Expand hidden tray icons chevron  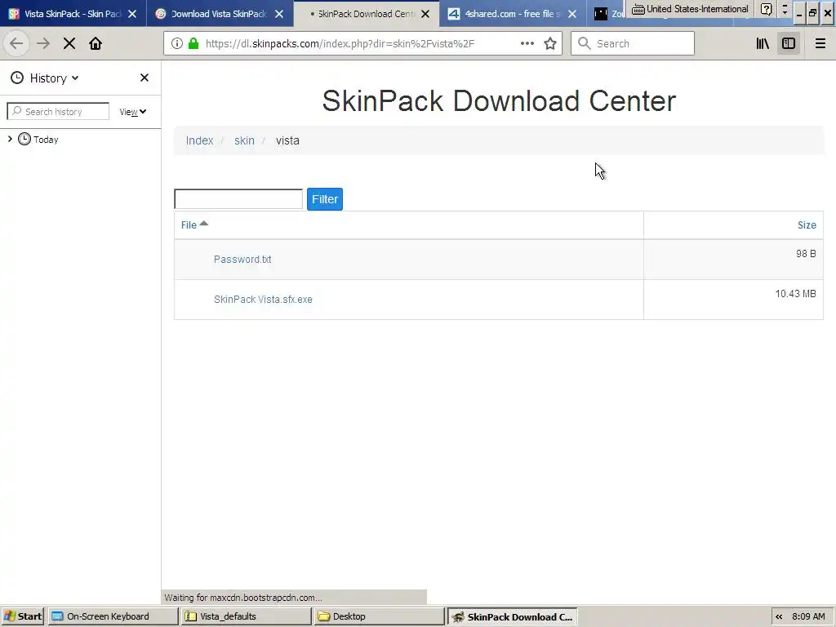[x=779, y=616]
